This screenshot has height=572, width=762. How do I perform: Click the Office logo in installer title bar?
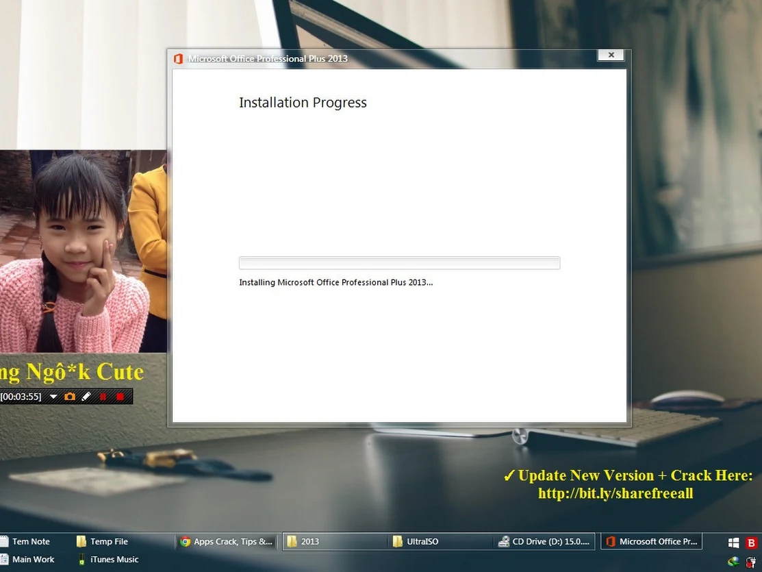click(179, 59)
